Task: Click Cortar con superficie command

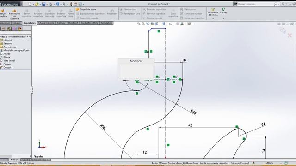Action: pyautogui.click(x=192, y=18)
